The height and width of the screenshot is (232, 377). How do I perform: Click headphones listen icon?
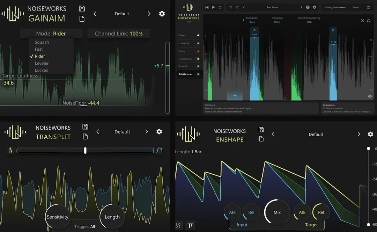pos(369,21)
